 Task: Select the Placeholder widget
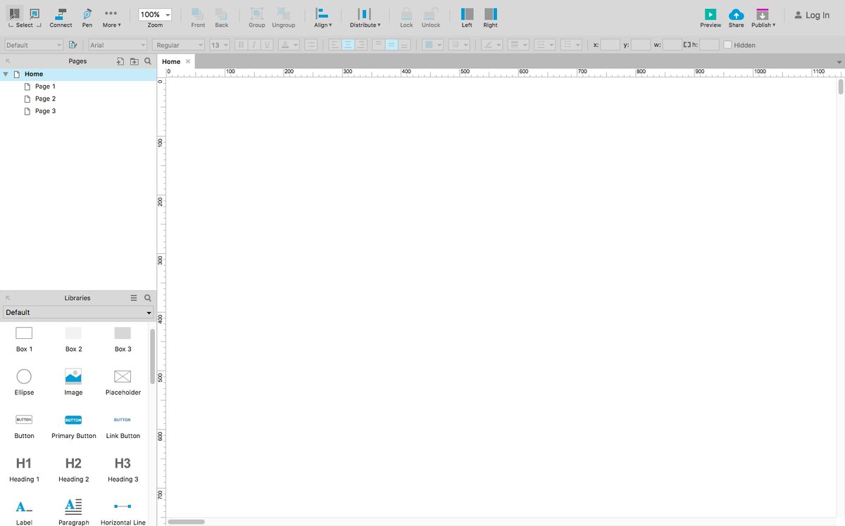pyautogui.click(x=123, y=383)
